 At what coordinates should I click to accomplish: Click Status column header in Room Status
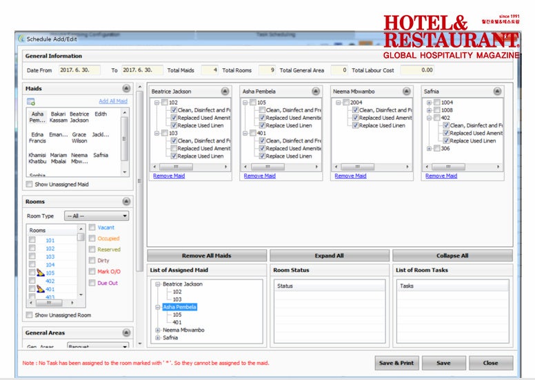point(330,286)
